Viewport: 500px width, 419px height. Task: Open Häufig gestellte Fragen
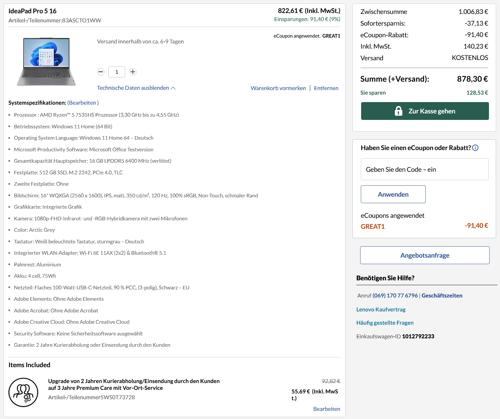(385, 322)
